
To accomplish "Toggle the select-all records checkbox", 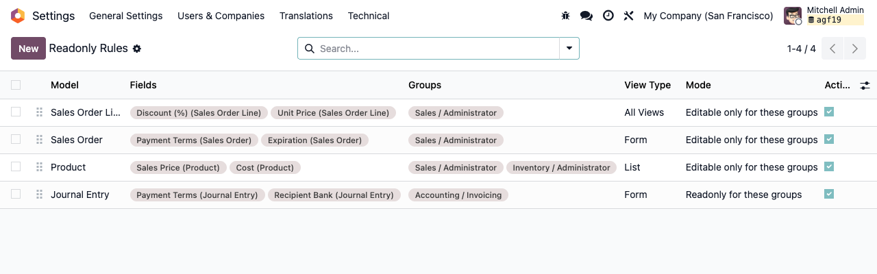I will 16,85.
